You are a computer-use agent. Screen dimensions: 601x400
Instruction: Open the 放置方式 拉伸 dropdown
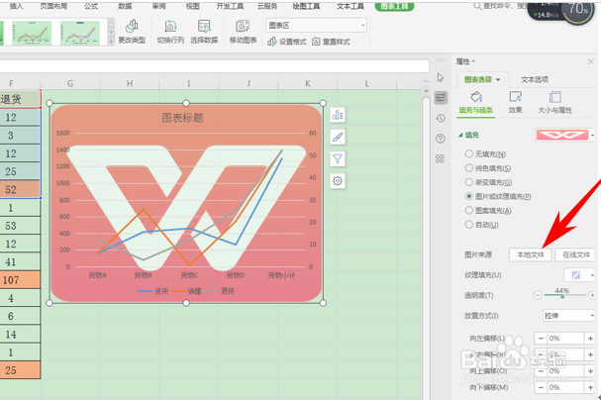coord(568,316)
